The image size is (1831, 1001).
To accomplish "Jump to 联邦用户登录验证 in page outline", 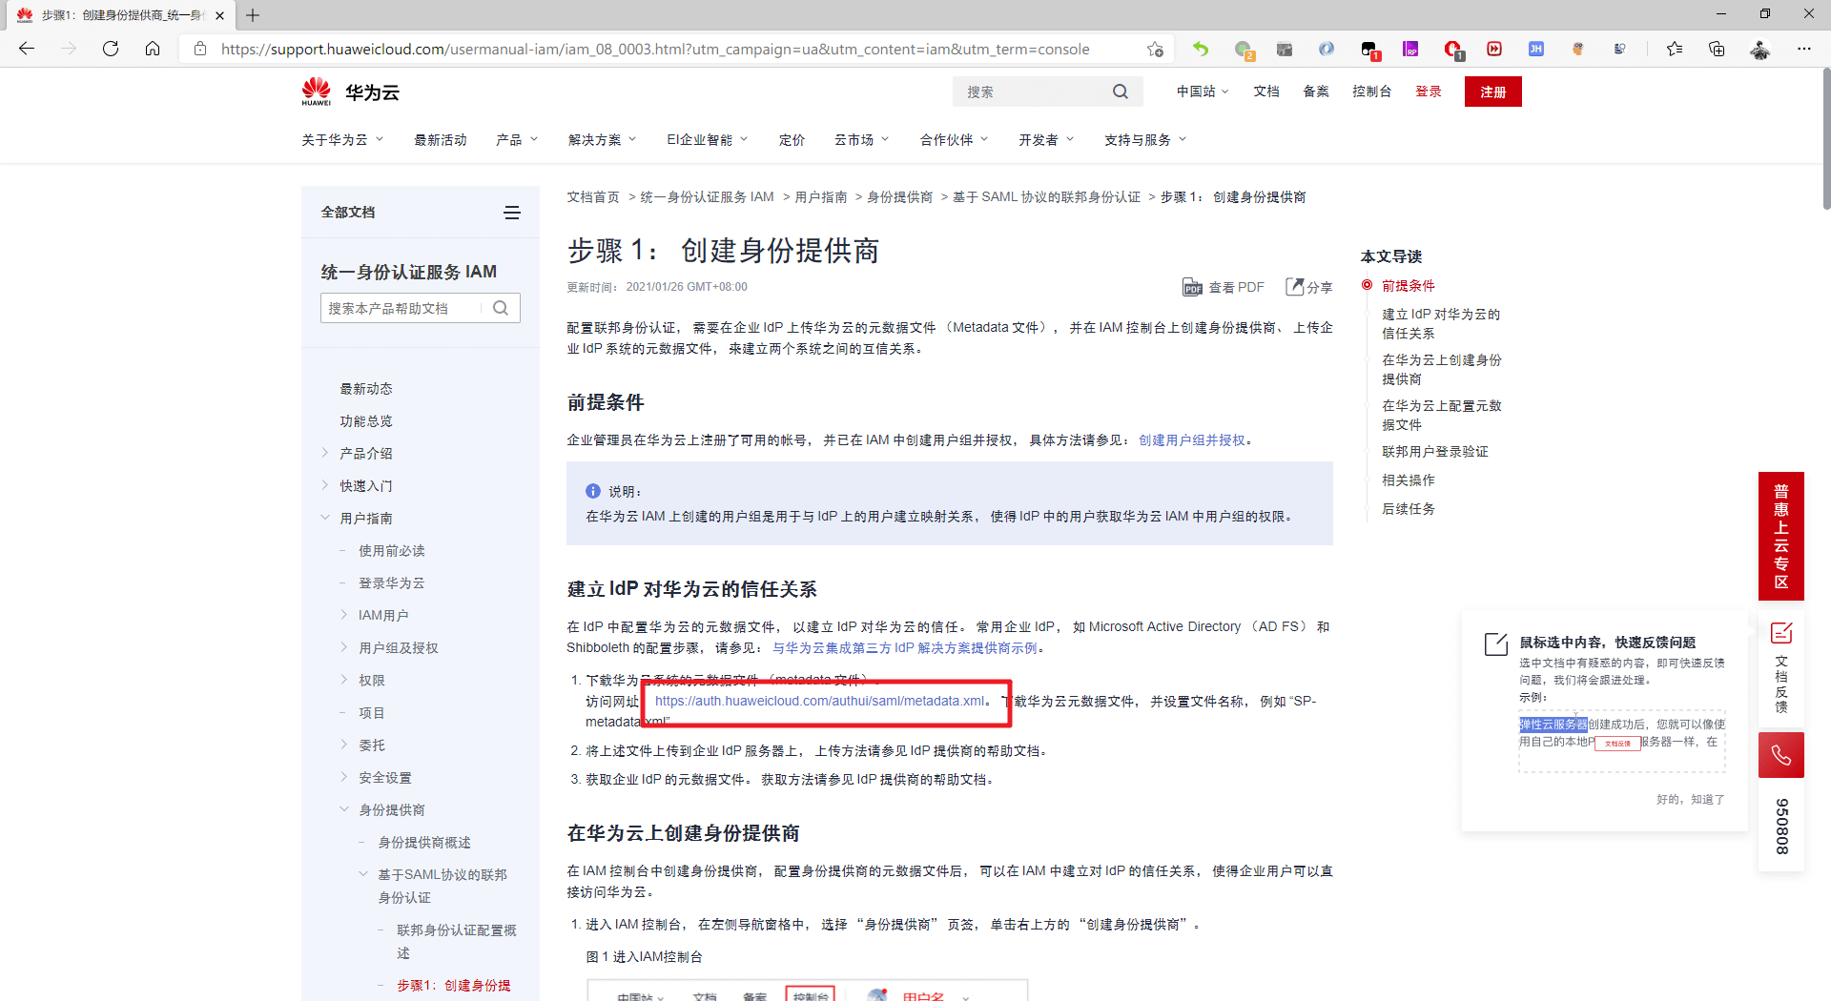I will pos(1434,451).
